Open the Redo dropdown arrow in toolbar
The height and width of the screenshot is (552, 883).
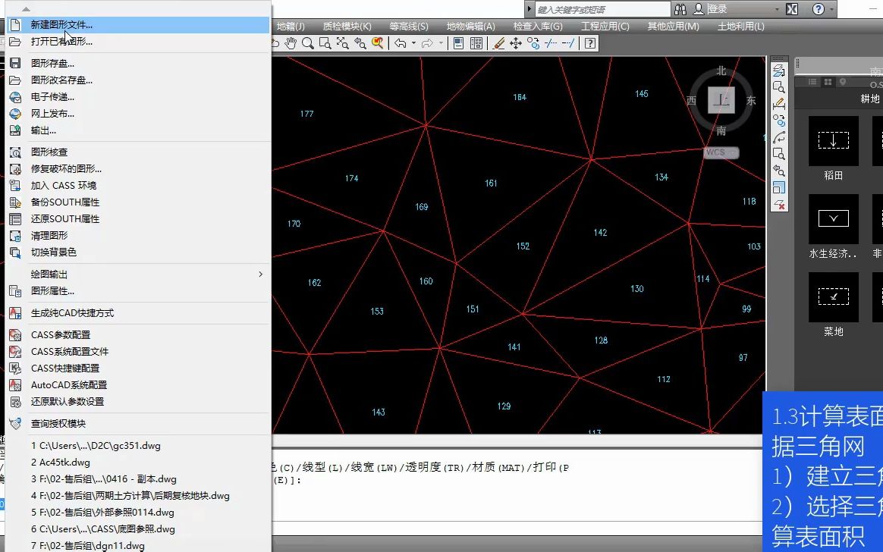pyautogui.click(x=442, y=43)
